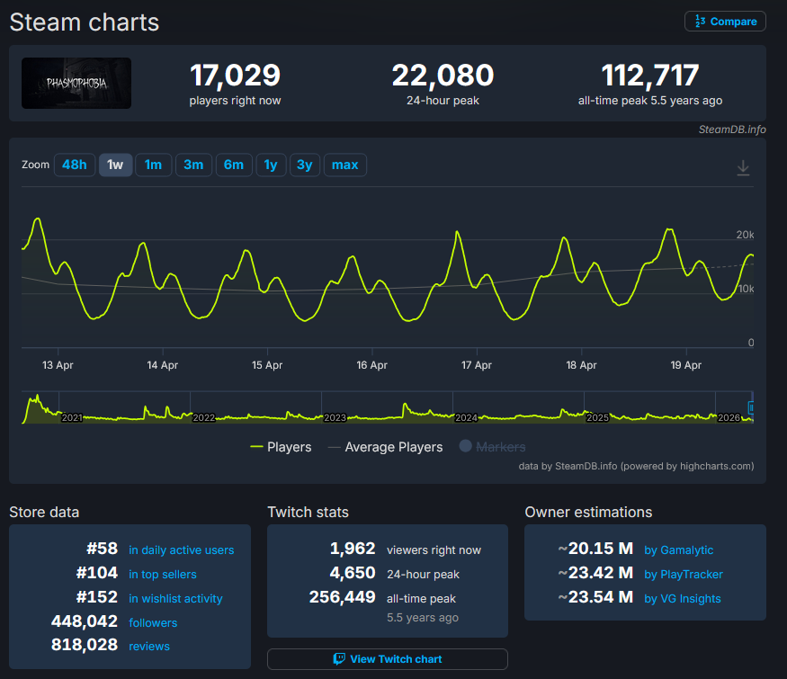Set chart zoom to 1w
This screenshot has width=787, height=679.
click(x=115, y=165)
